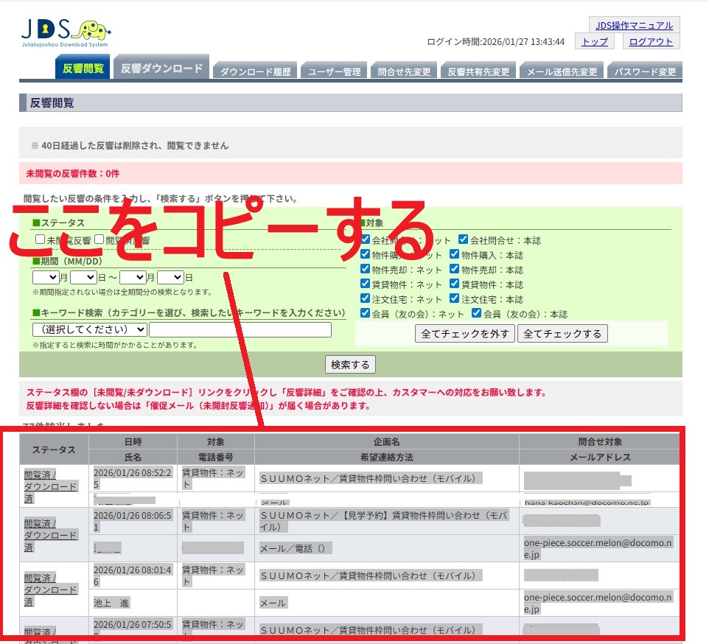Click 全てチェックを外す button
The height and width of the screenshot is (644, 709).
[464, 334]
